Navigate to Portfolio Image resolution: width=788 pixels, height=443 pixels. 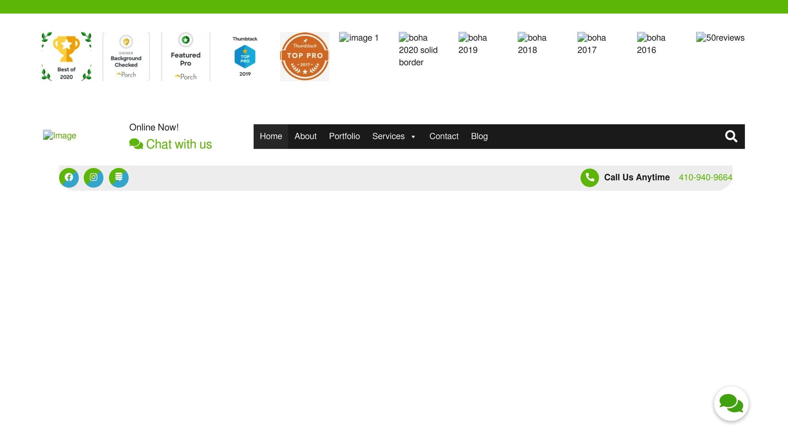click(x=344, y=137)
